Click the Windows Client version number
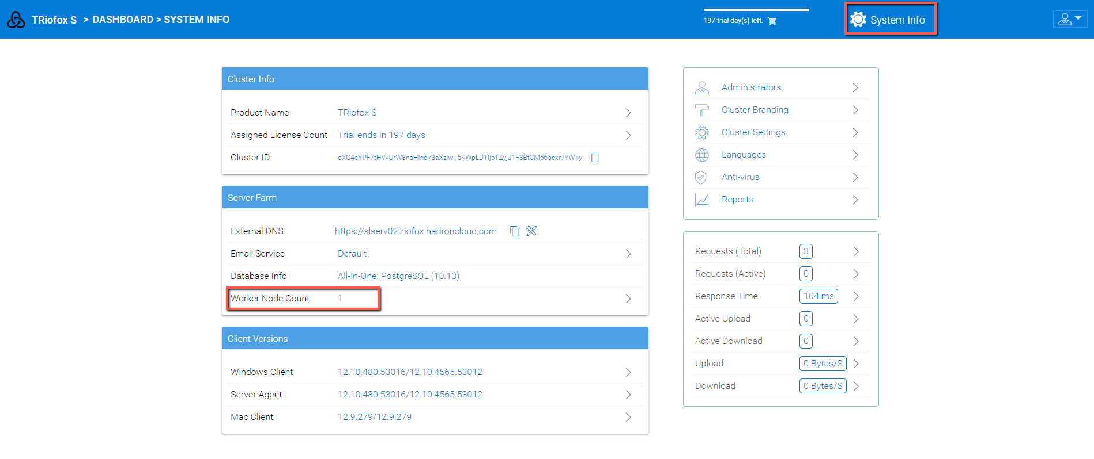Screen dimensions: 1094x459 click(x=410, y=372)
